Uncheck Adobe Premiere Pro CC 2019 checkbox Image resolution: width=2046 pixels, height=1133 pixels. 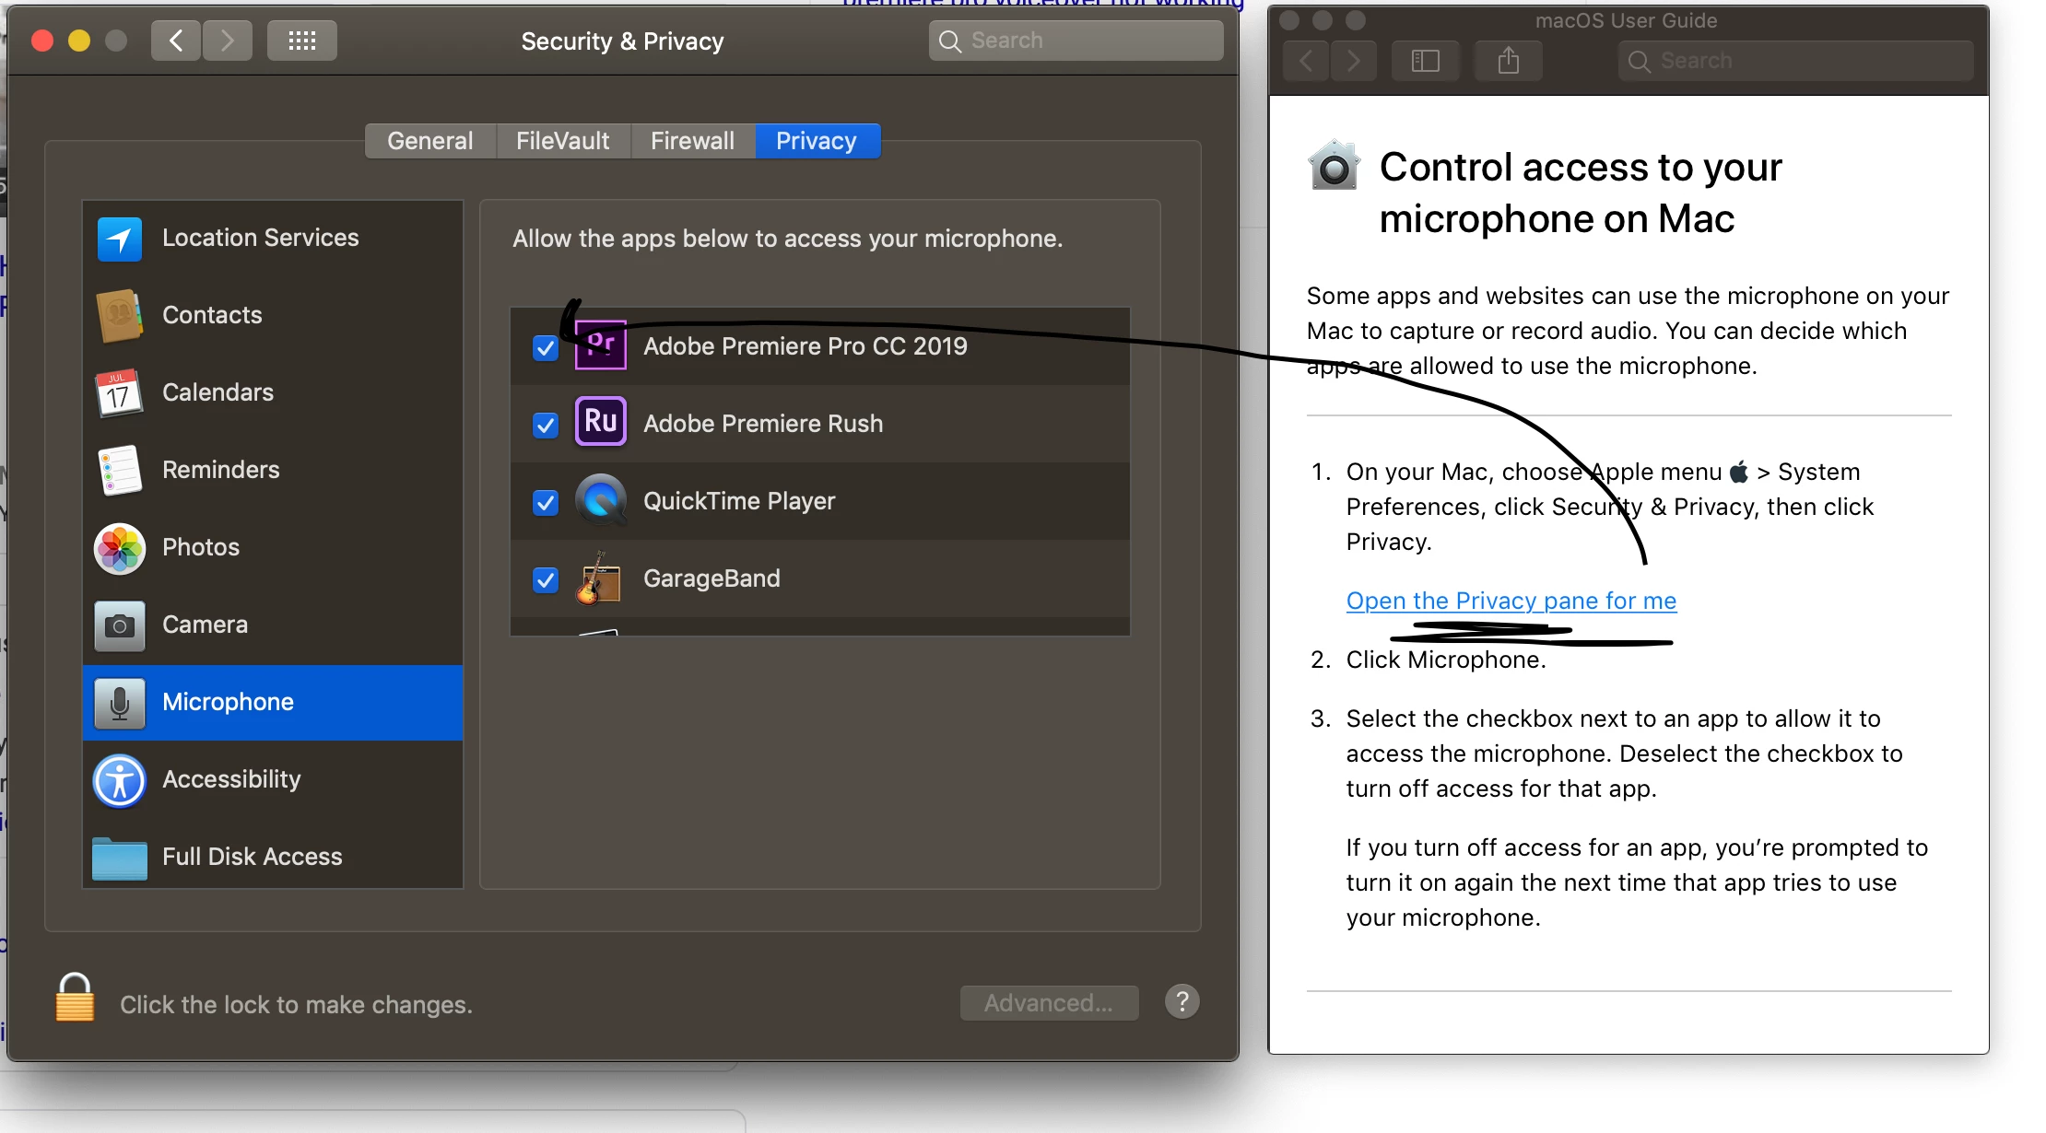click(x=546, y=348)
